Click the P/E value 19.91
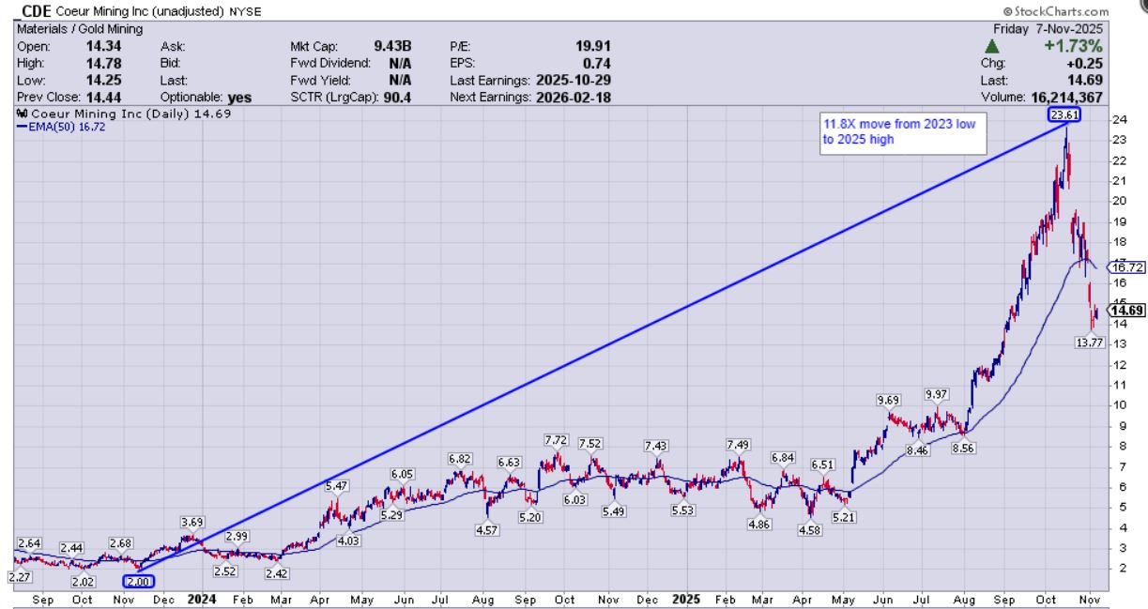Image resolution: width=1148 pixels, height=609 pixels. tap(595, 44)
